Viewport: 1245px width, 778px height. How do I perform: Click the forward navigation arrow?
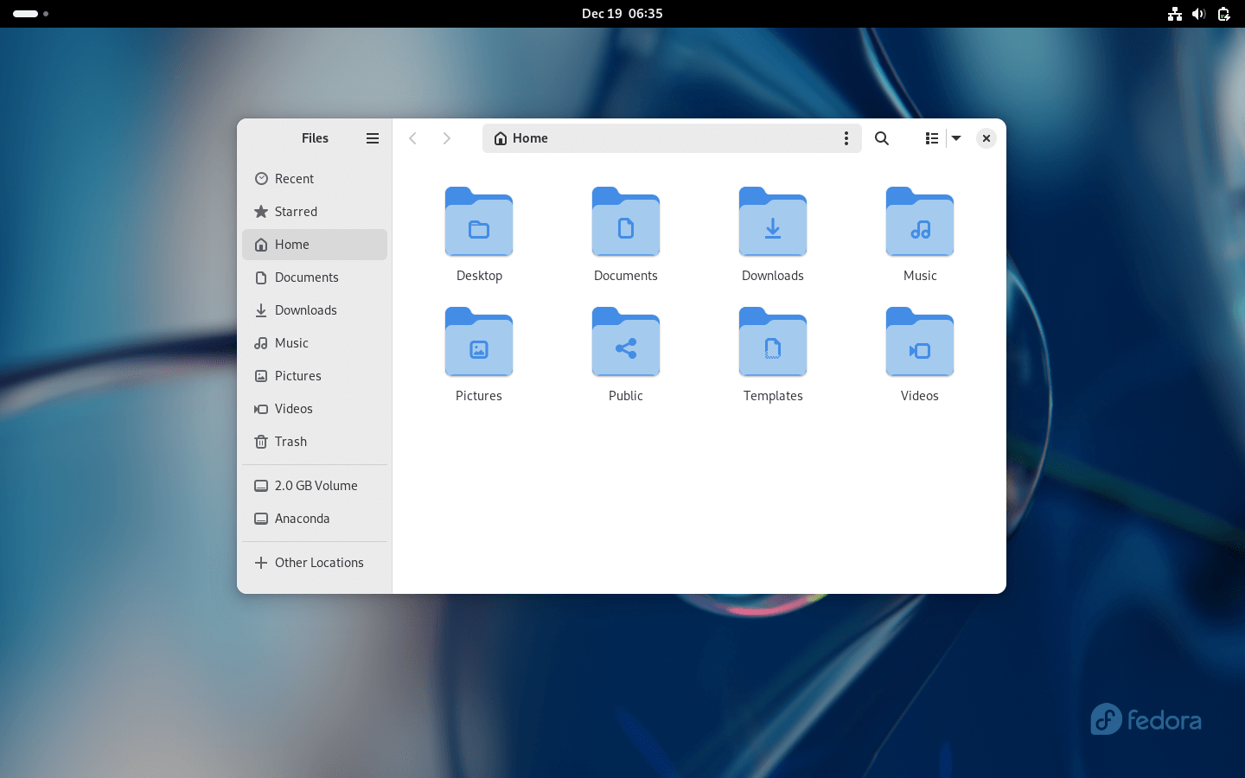click(446, 138)
